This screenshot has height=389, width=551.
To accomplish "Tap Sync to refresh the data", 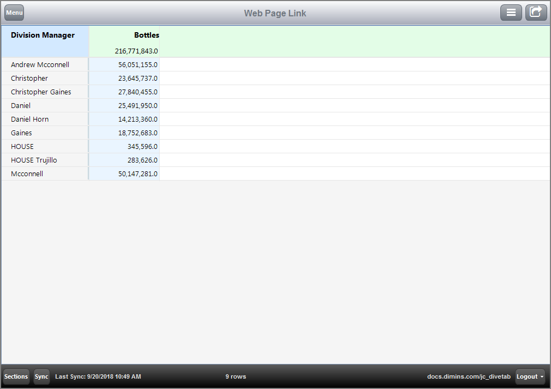I will [x=41, y=376].
